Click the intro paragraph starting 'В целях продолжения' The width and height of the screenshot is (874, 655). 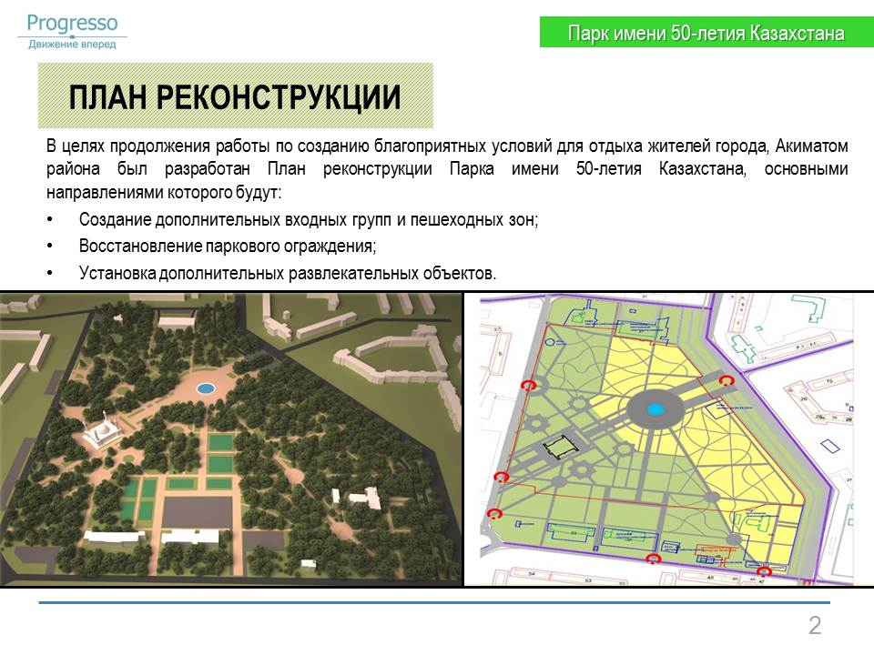pos(447,169)
